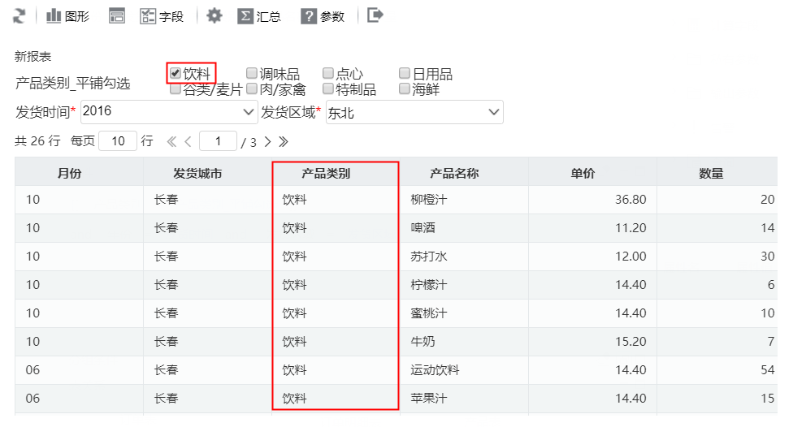Open the 参数 parameters option

click(323, 16)
